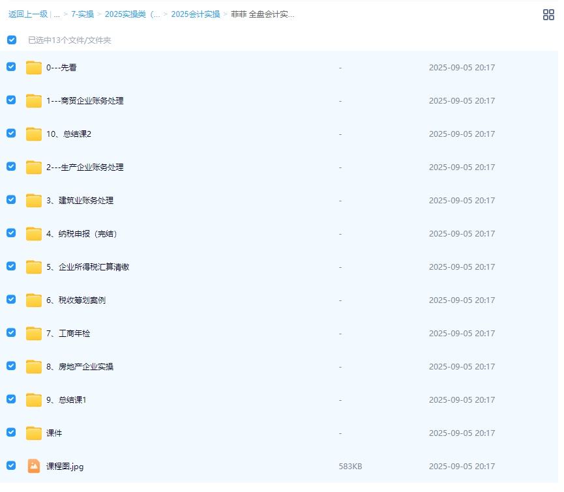Click folder icon of 0---先看
The width and height of the screenshot is (564, 492).
coord(34,68)
